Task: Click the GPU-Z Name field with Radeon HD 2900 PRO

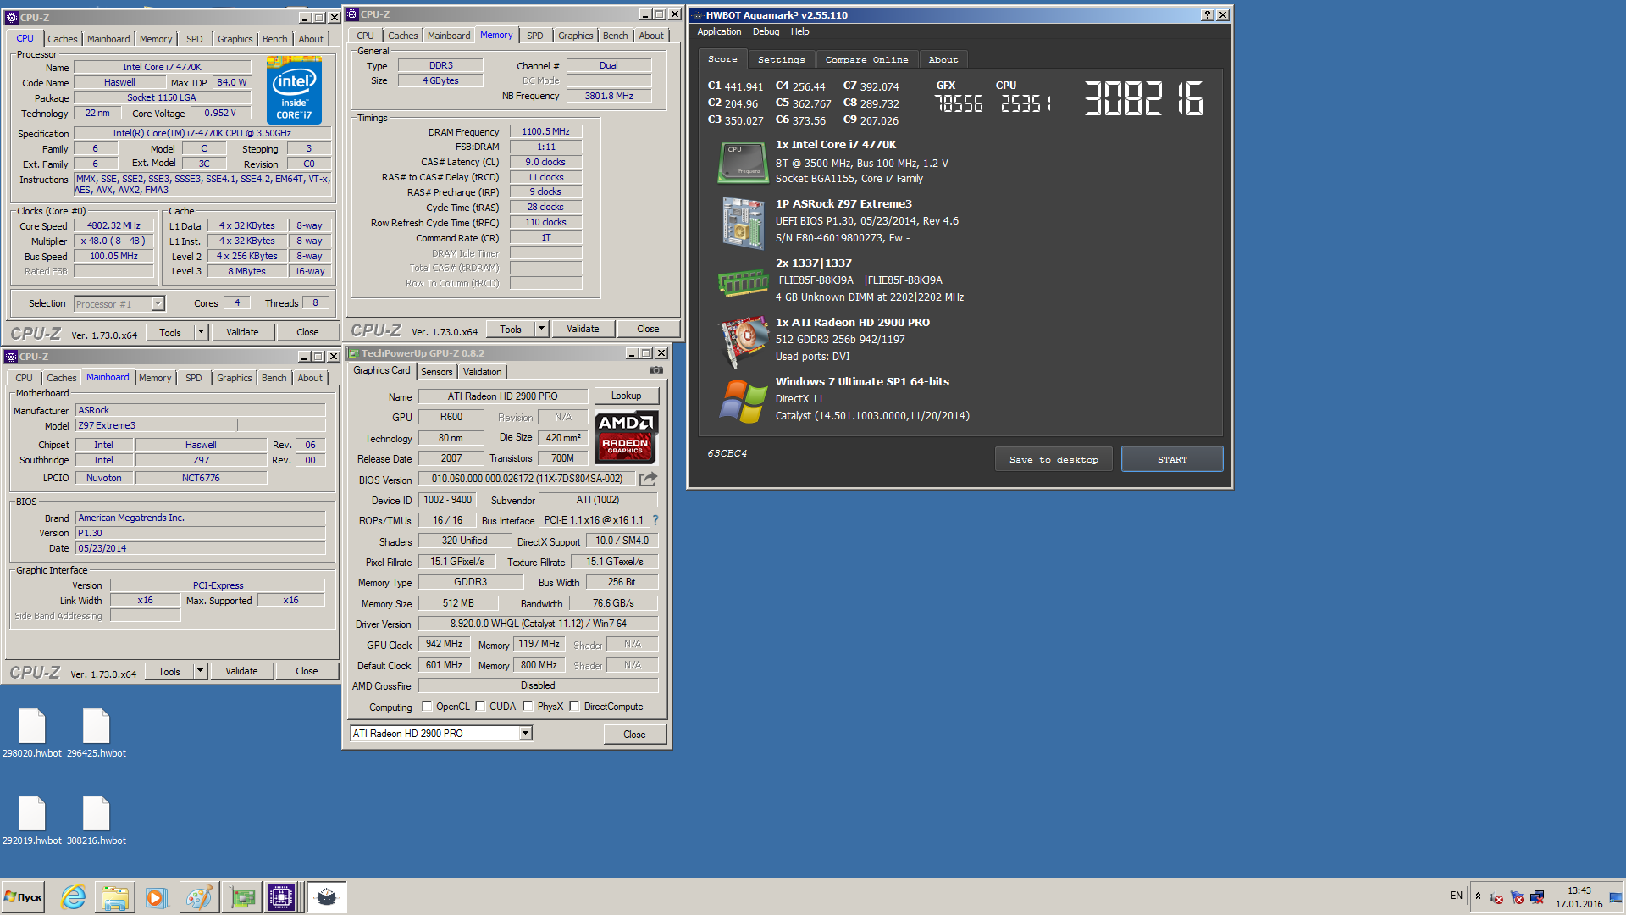Action: click(x=502, y=396)
